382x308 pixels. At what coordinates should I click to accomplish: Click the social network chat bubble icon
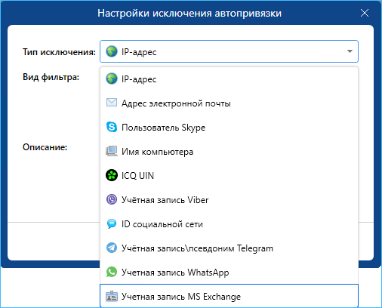coord(112,223)
